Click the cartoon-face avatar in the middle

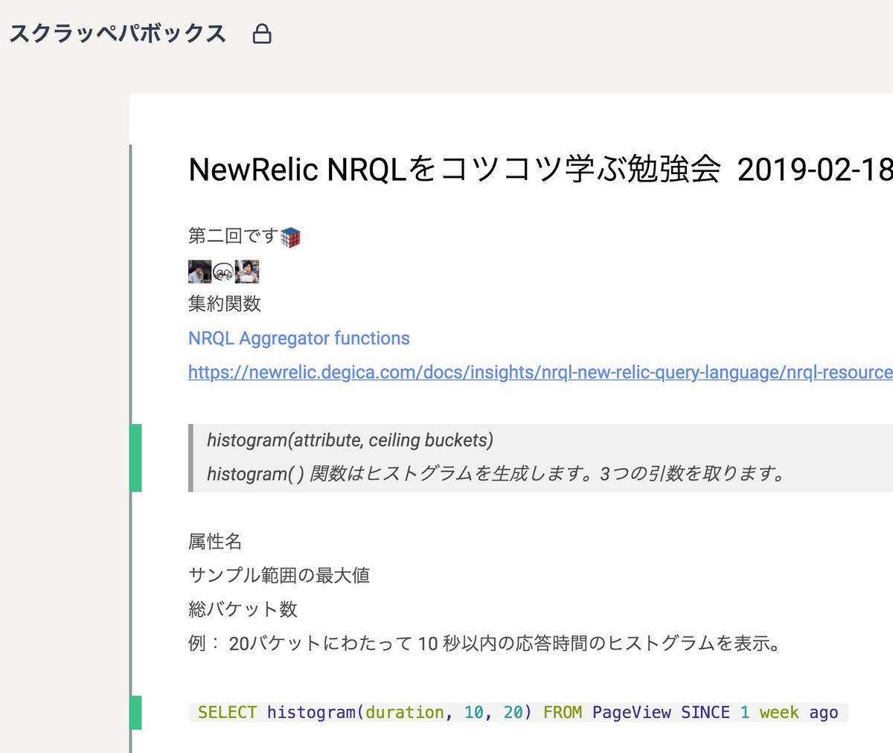pos(222,272)
